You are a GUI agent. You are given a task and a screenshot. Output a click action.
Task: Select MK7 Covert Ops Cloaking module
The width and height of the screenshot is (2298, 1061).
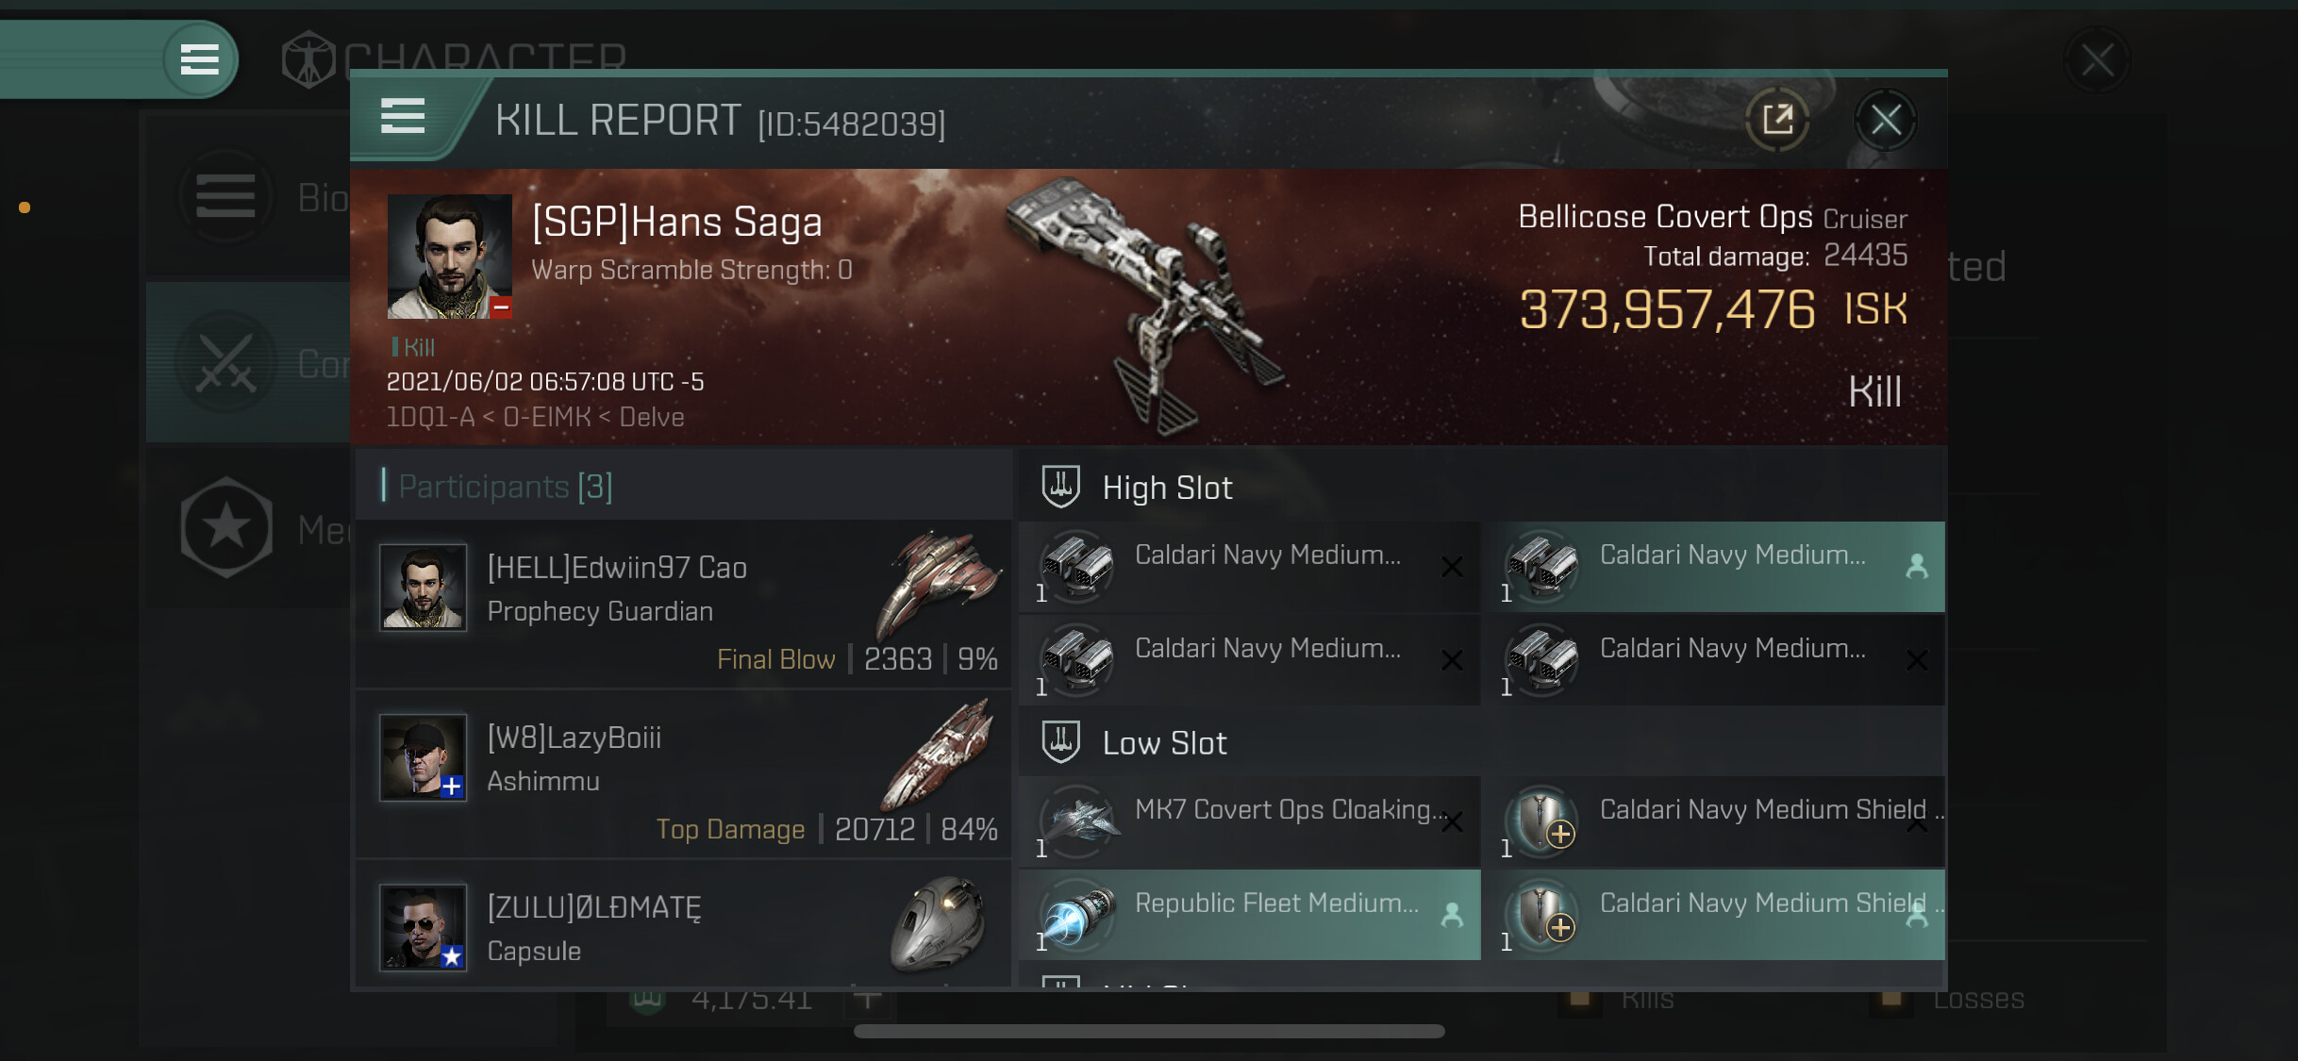tap(1249, 821)
